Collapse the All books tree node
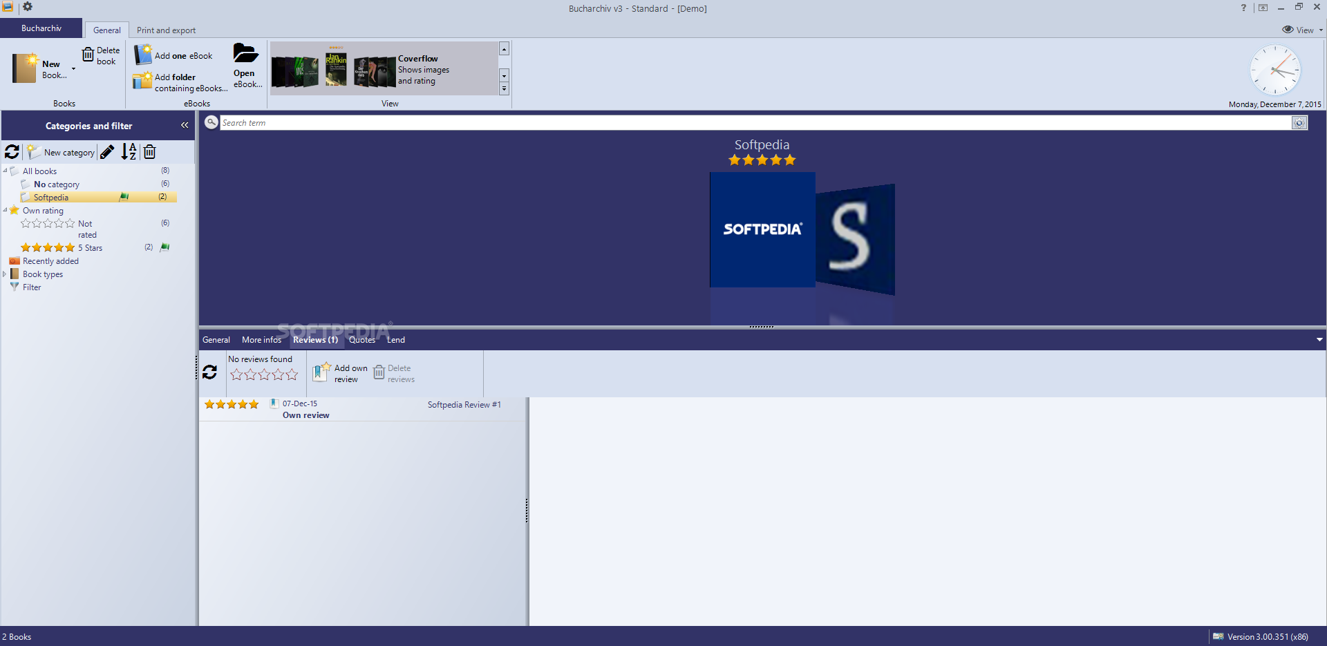 click(5, 171)
